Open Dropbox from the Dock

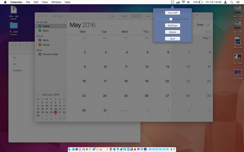142,149
